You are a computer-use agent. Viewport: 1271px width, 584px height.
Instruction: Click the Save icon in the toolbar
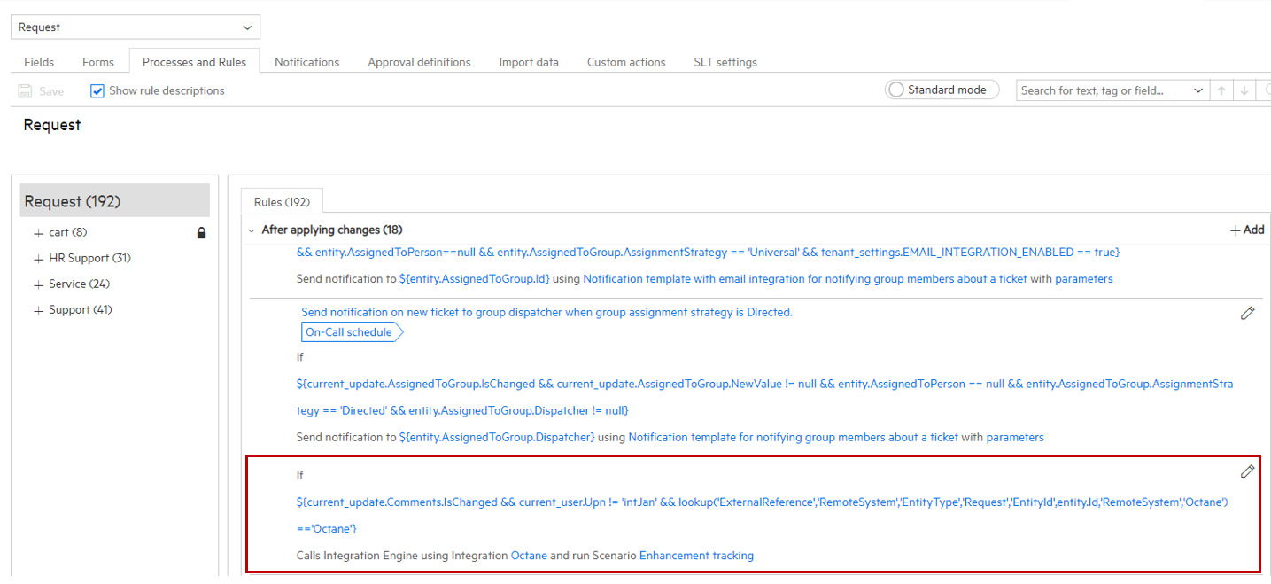[27, 90]
